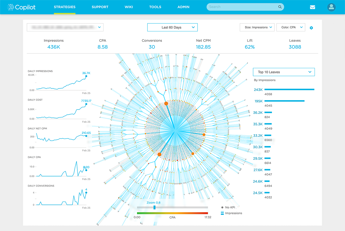Switch to the TOOLS tab
The image size is (345, 231).
click(155, 7)
